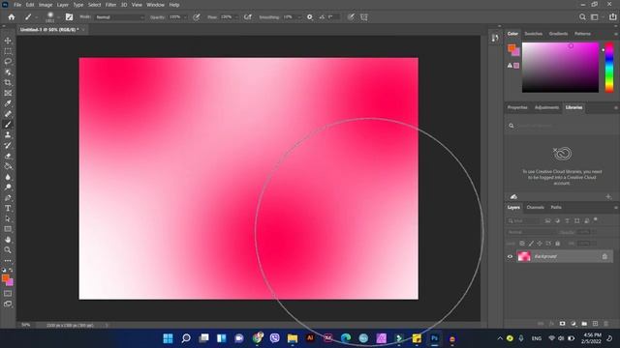Select the Lasso tool

[x=8, y=62]
